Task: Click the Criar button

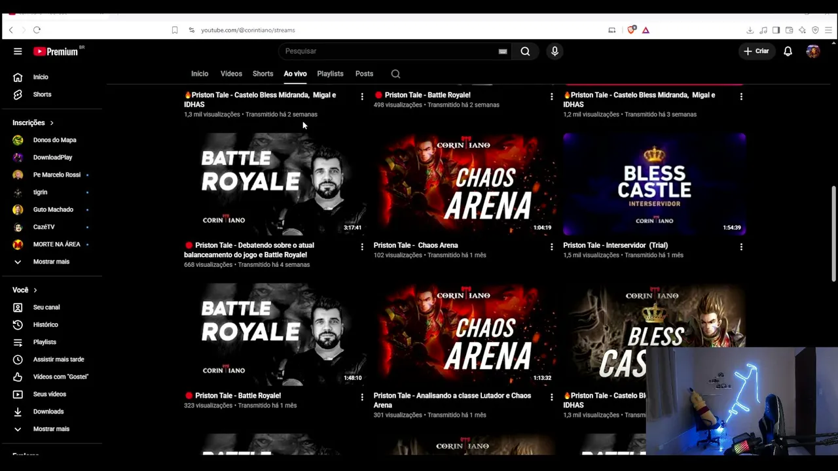Action: point(756,51)
